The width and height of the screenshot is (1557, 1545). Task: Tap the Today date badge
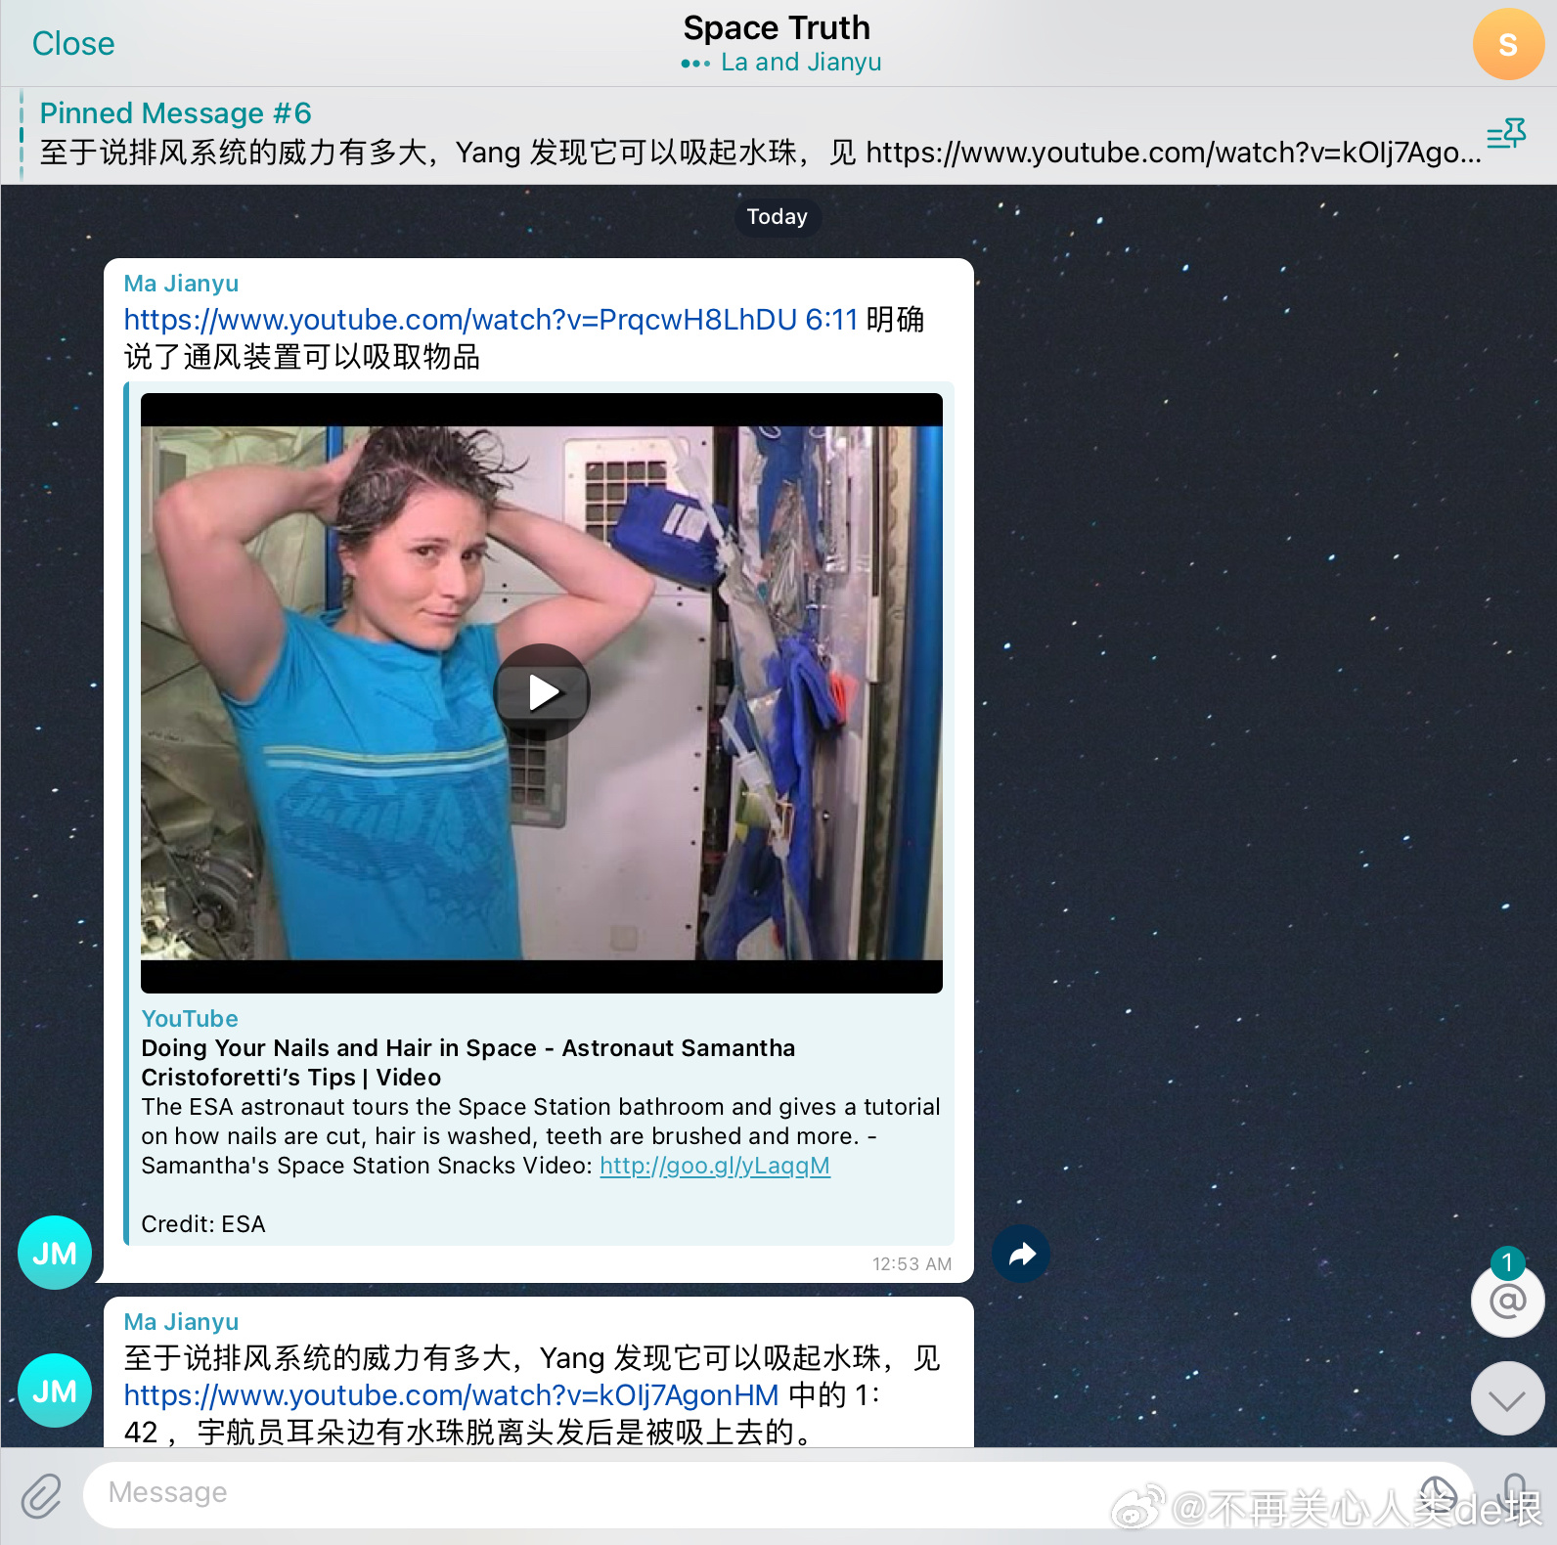click(x=778, y=217)
